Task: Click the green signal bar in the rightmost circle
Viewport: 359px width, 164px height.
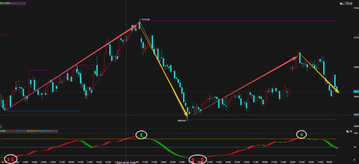Action: point(302,134)
